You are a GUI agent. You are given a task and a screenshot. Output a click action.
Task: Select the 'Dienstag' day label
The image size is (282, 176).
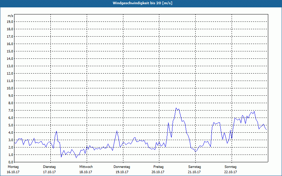pos(49,167)
